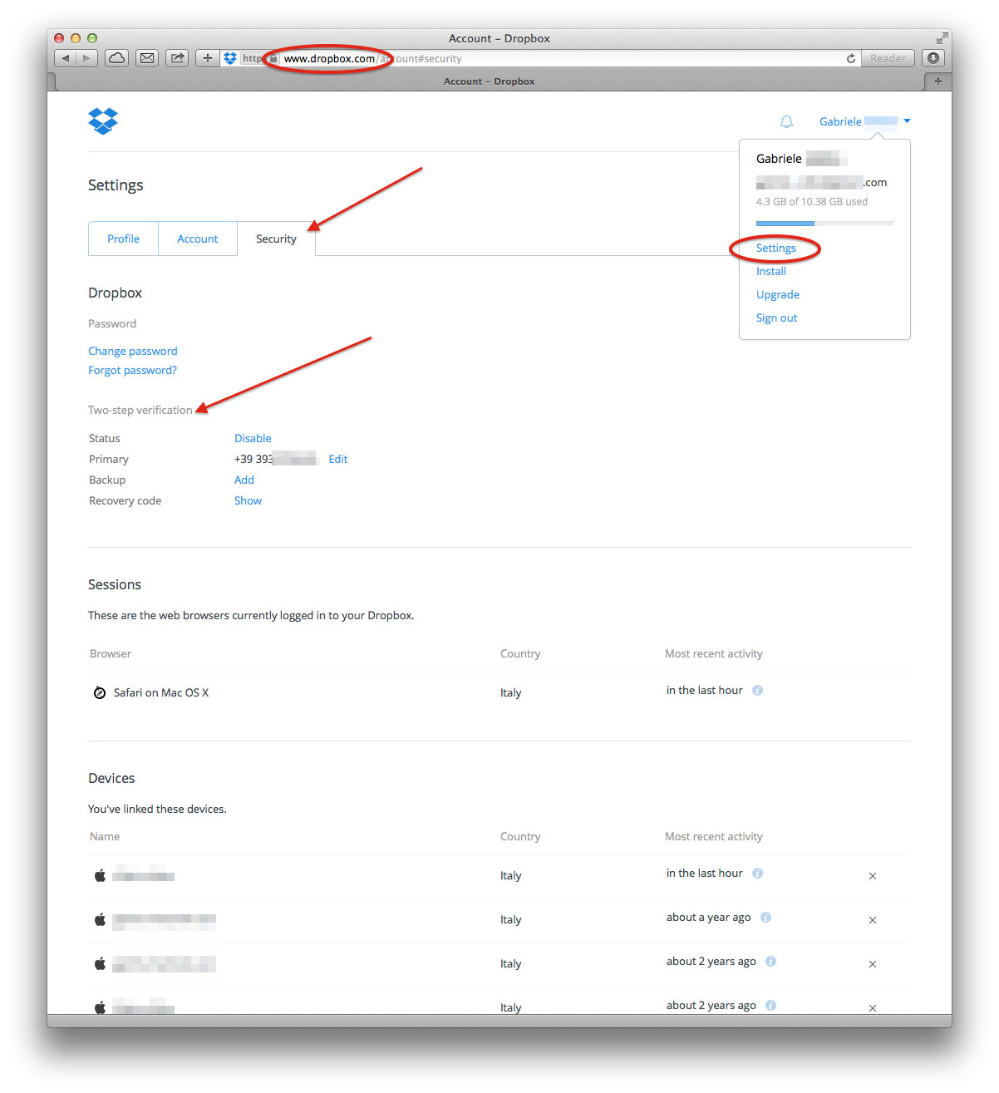Click the add bookmark plus button

[208, 58]
